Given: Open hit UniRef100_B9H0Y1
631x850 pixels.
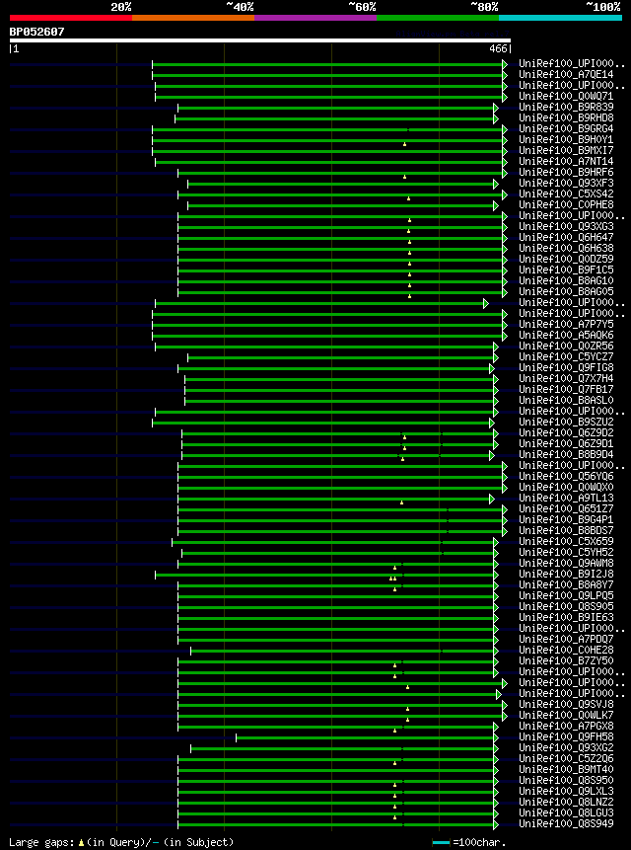Looking at the screenshot, I should point(566,140).
